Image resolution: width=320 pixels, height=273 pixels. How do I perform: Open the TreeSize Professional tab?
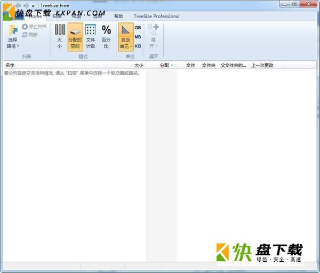(x=156, y=17)
